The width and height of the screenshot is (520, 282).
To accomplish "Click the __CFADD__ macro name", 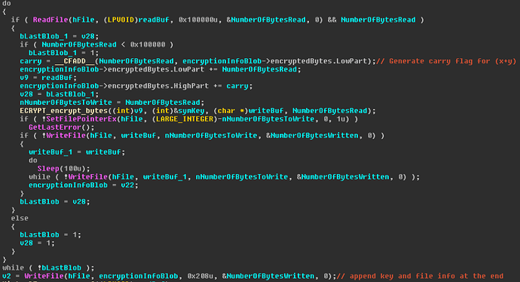I will pos(75,61).
